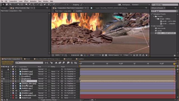Open the Composition menu

coord(13,1)
